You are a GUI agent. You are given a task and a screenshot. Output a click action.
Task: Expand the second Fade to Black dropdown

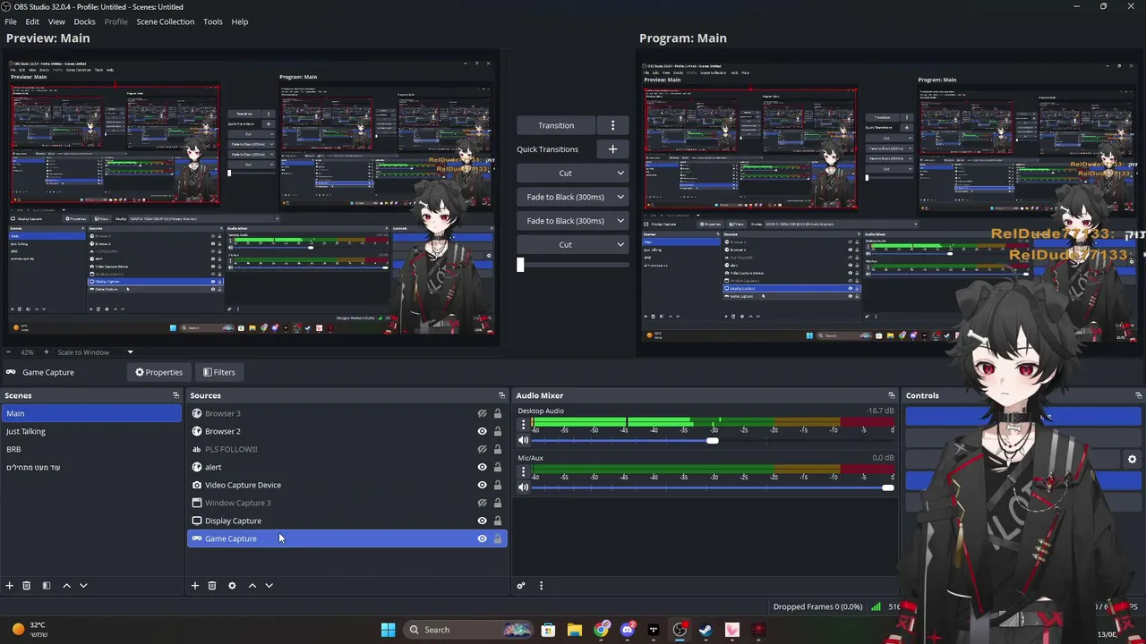coord(620,221)
